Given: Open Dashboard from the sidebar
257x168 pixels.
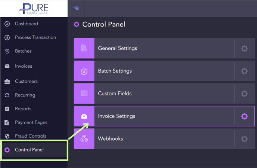Looking at the screenshot, I should click(x=27, y=24).
